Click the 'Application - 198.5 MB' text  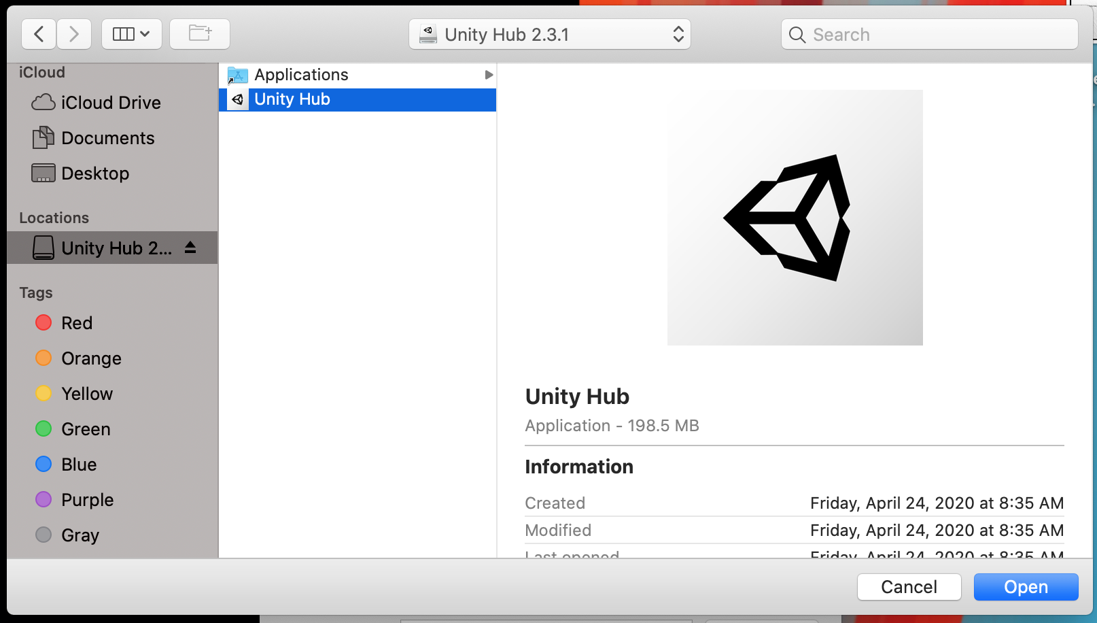[612, 426]
